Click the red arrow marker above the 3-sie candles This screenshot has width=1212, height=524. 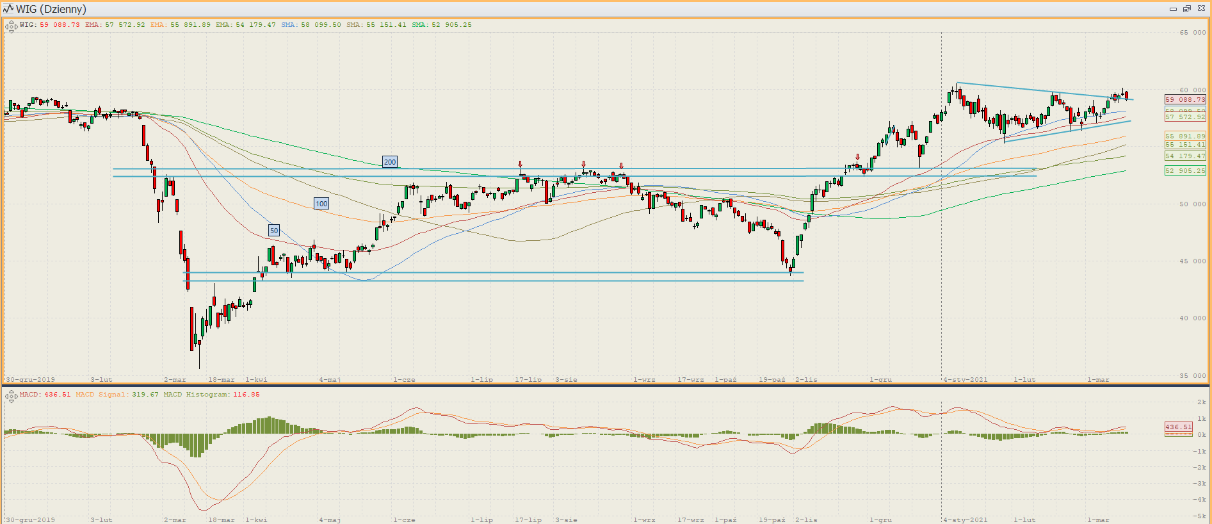[x=583, y=164]
